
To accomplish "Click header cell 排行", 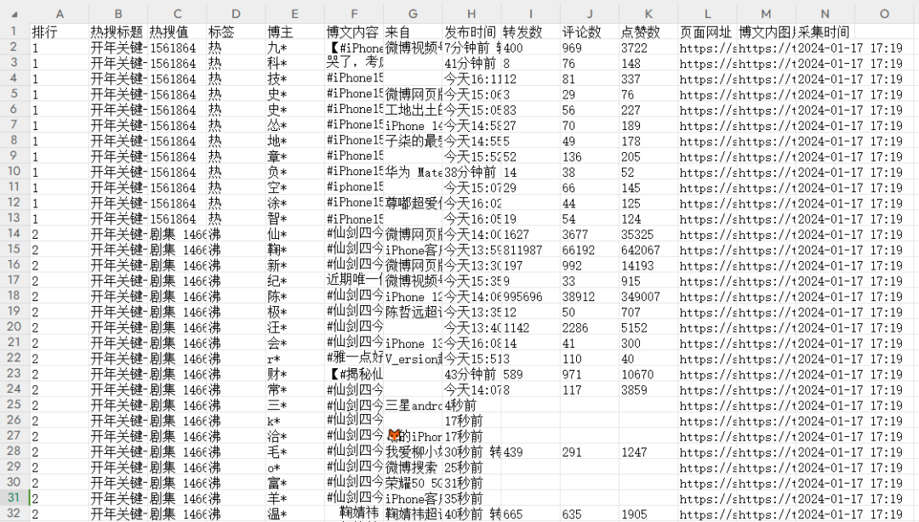I will 60,31.
